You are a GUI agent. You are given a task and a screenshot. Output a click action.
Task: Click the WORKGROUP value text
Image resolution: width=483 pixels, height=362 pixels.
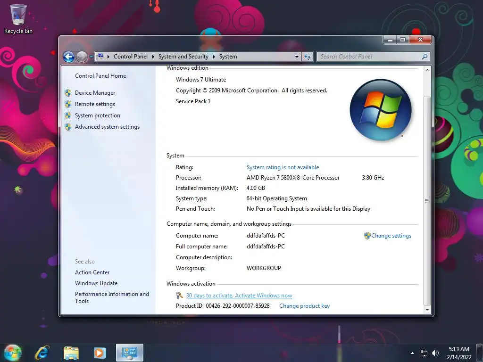click(x=264, y=268)
